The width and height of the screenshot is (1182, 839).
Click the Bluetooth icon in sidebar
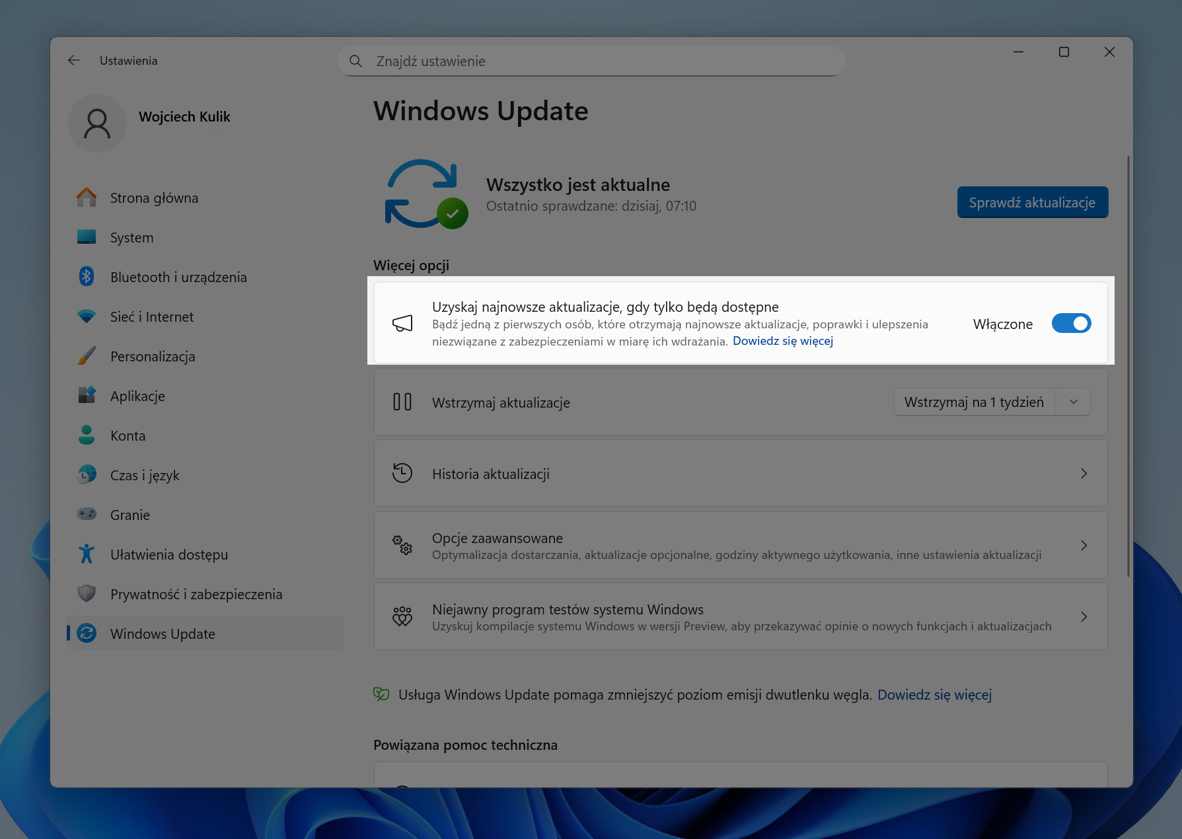(87, 277)
